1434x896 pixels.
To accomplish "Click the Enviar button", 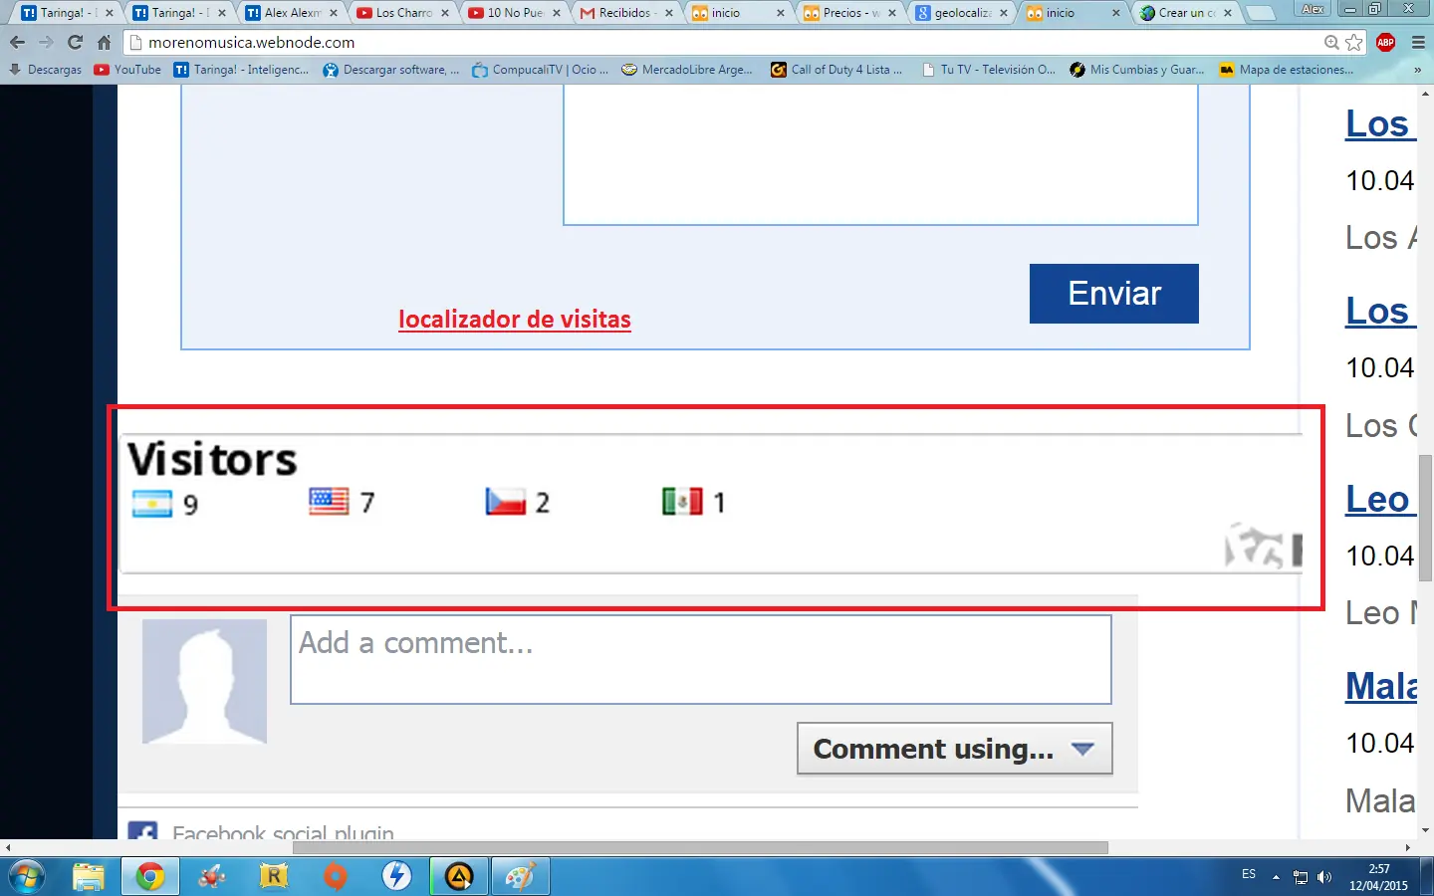I will pyautogui.click(x=1113, y=294).
